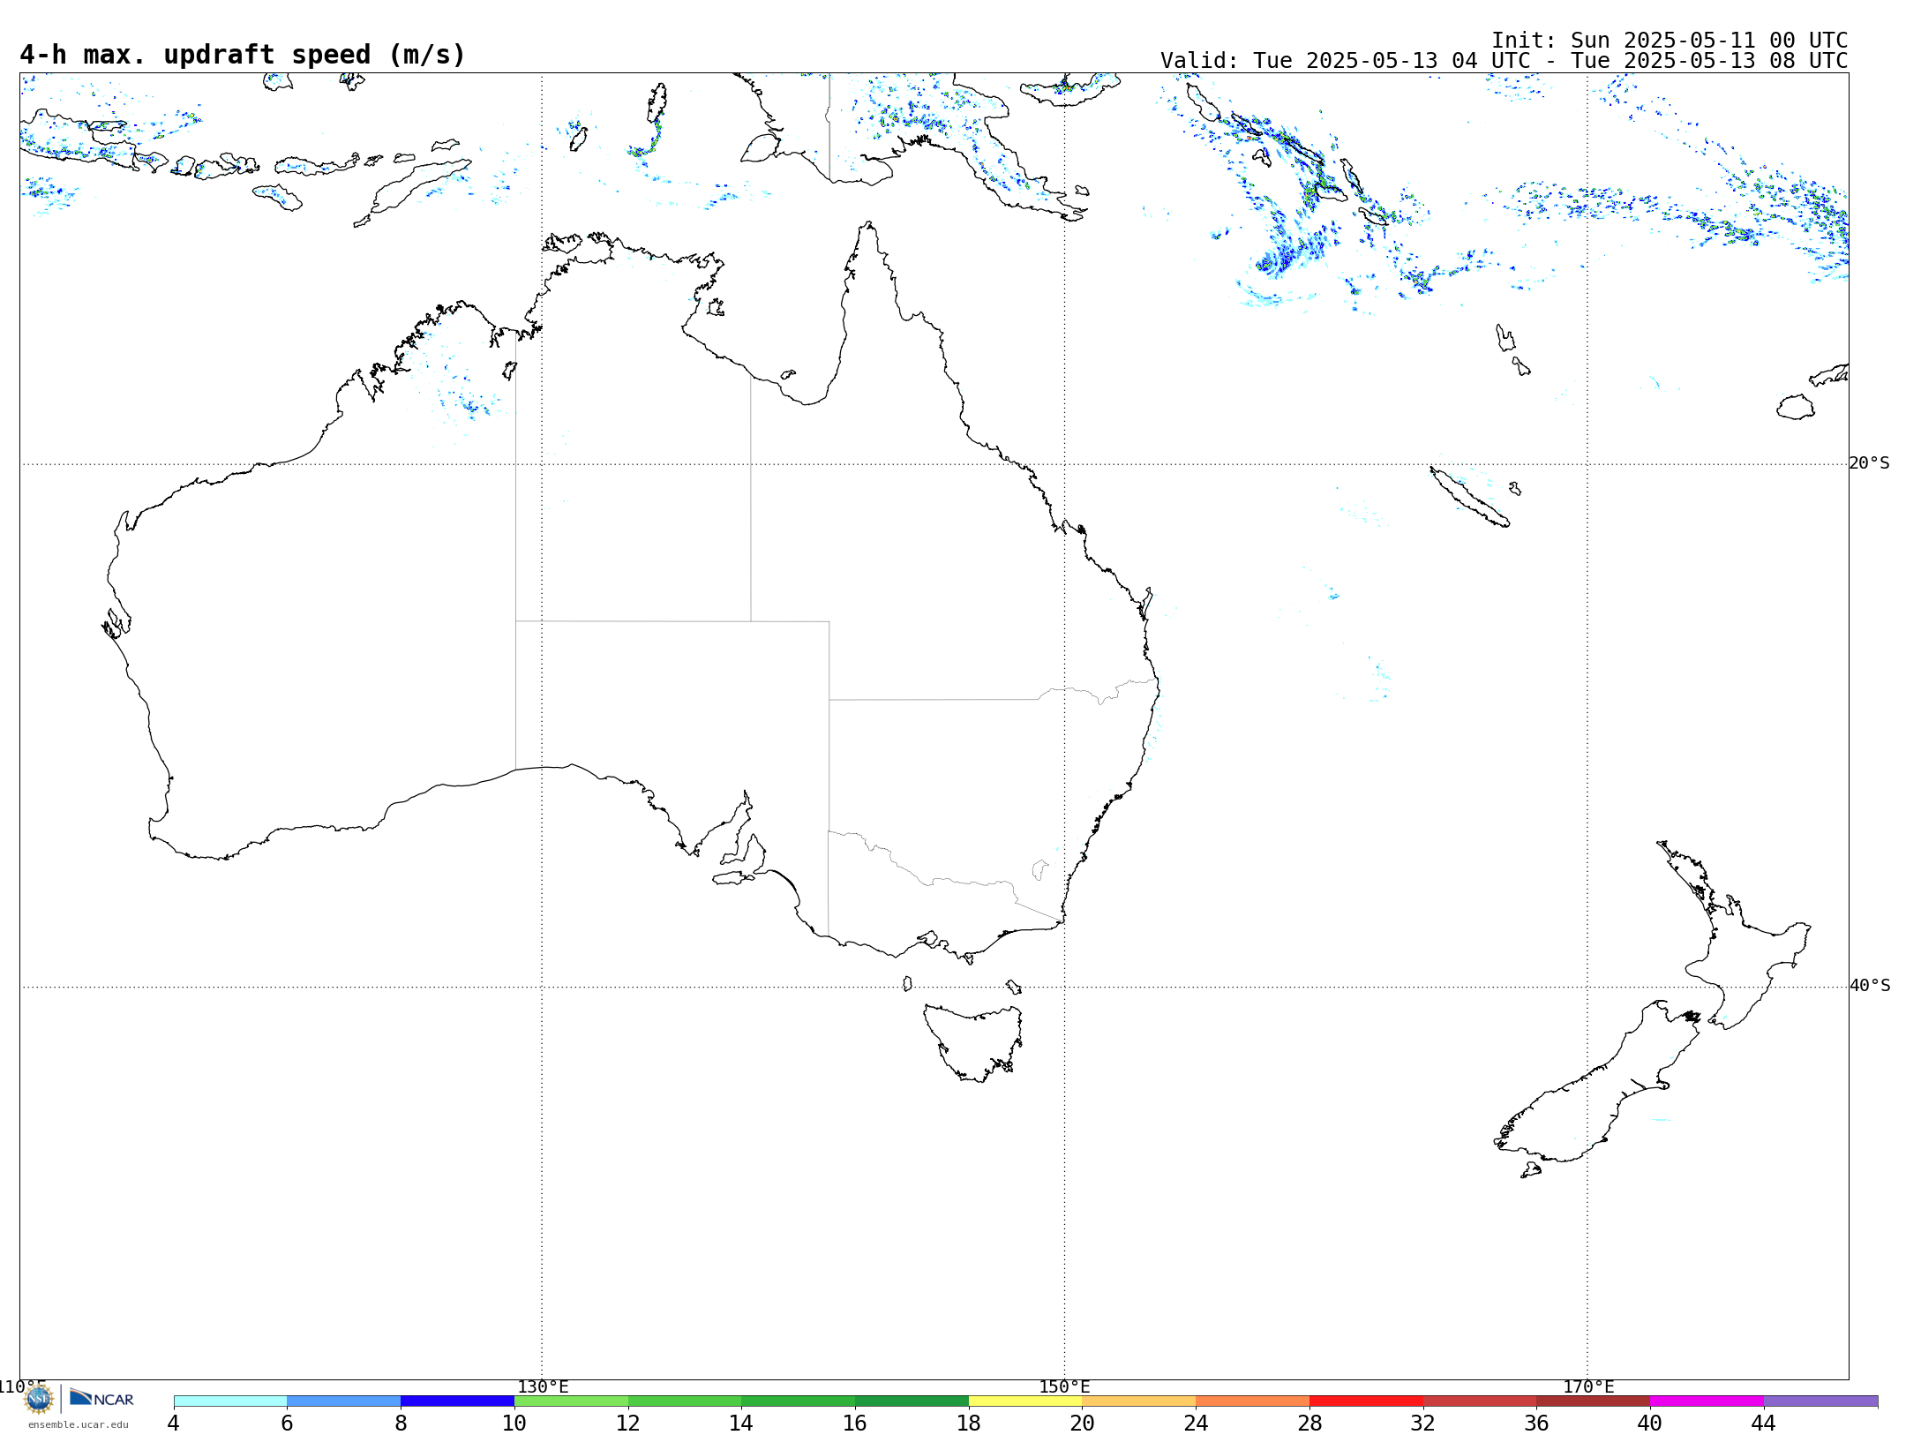Choose the pale orange 20–24 m/s swatch
Image resolution: width=1906 pixels, height=1435 pixels.
click(1139, 1401)
